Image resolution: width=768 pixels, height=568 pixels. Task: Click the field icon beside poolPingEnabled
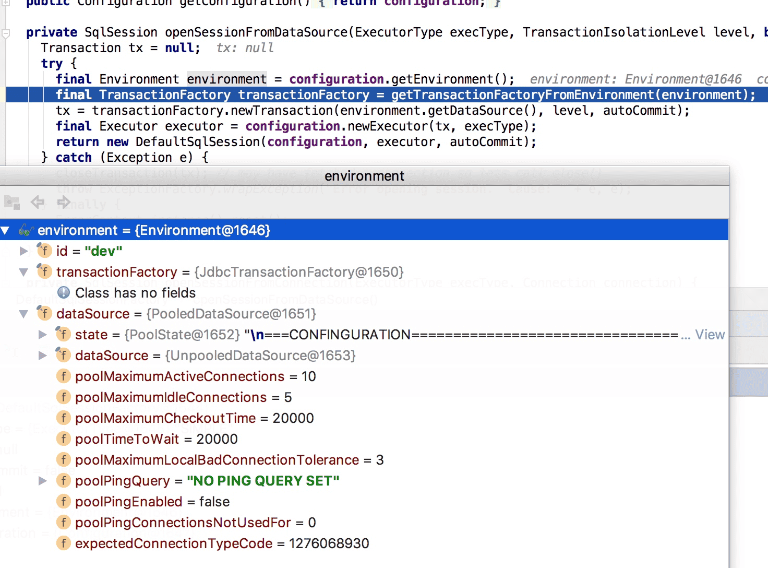pyautogui.click(x=63, y=501)
